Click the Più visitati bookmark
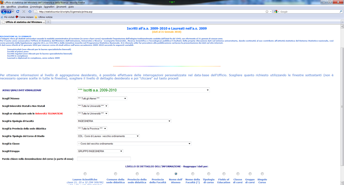Image resolution: width=344 pixels, height=185 pixels. 8,17
